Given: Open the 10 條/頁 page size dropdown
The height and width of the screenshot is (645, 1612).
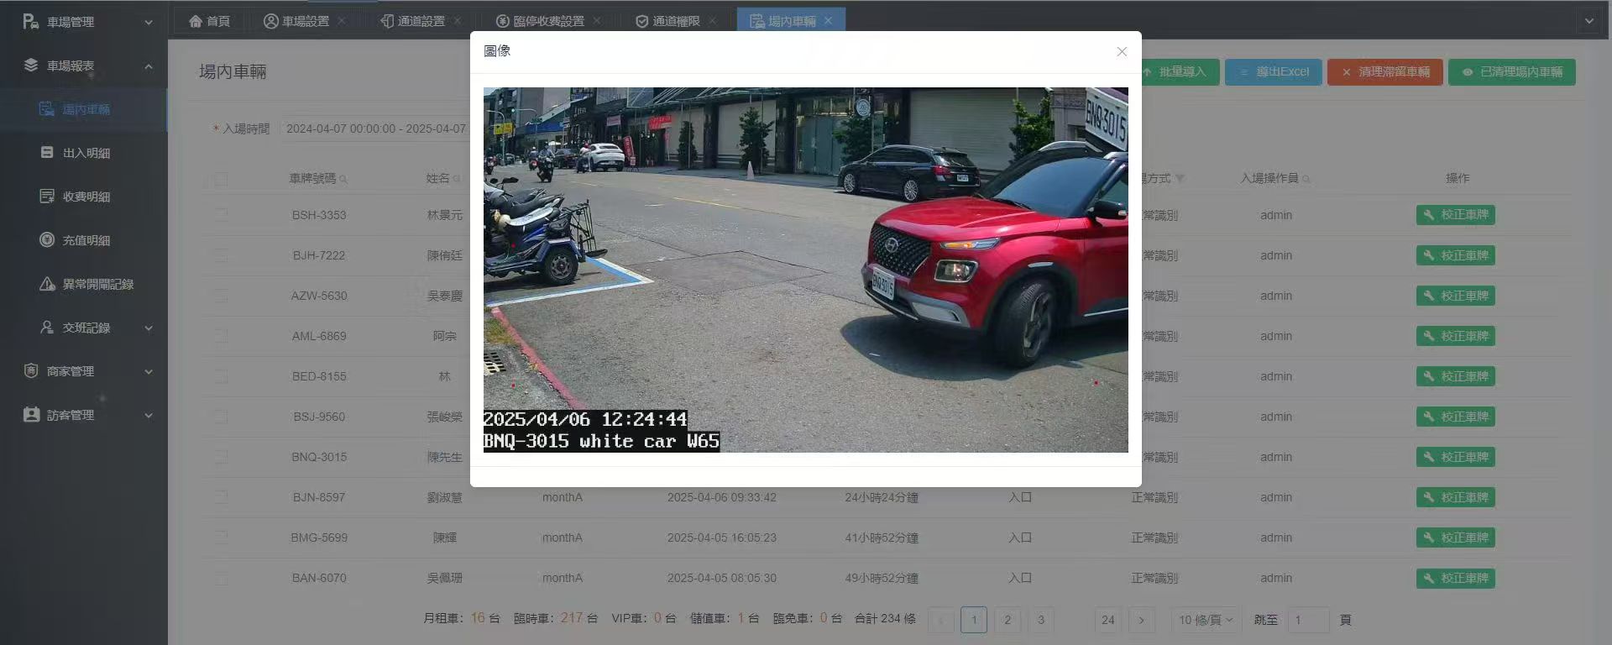Looking at the screenshot, I should pyautogui.click(x=1205, y=620).
